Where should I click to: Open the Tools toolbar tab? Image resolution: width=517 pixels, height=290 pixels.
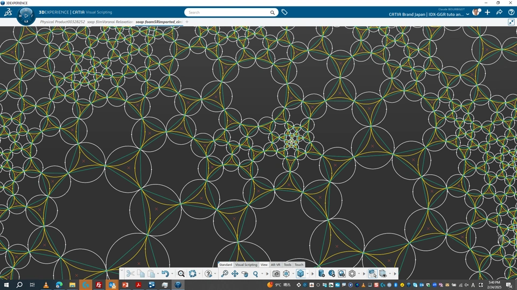click(288, 265)
